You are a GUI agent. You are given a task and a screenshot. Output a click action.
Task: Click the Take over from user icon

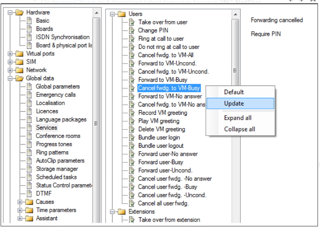tap(132, 22)
